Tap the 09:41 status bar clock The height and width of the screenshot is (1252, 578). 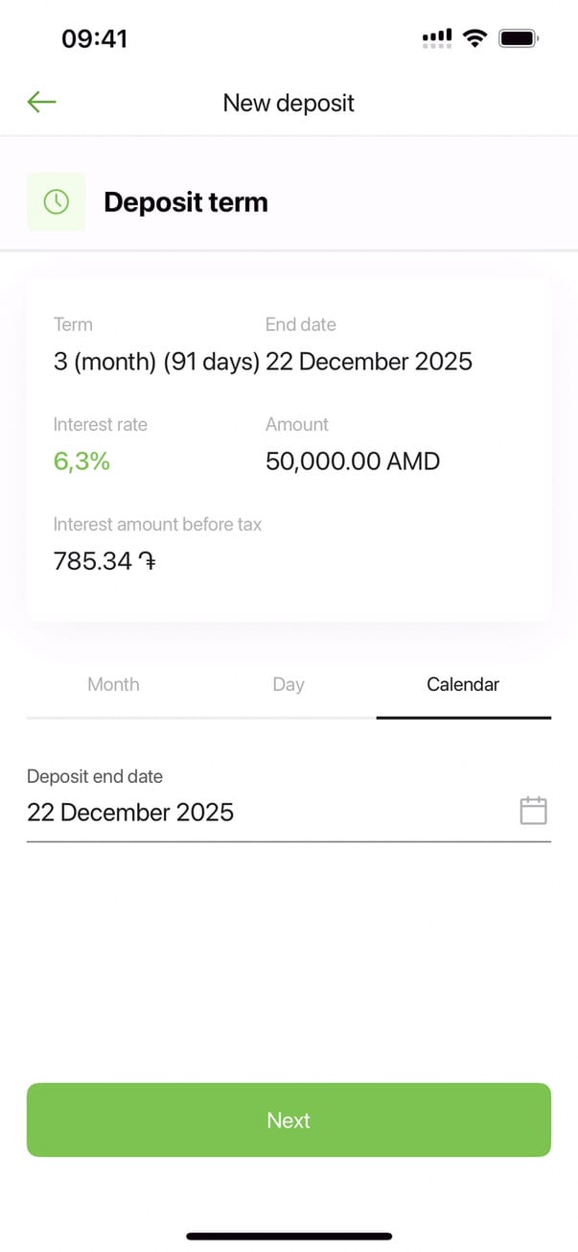(94, 38)
